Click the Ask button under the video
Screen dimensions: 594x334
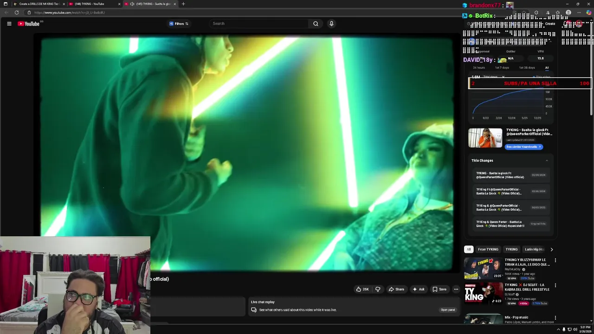(418, 289)
